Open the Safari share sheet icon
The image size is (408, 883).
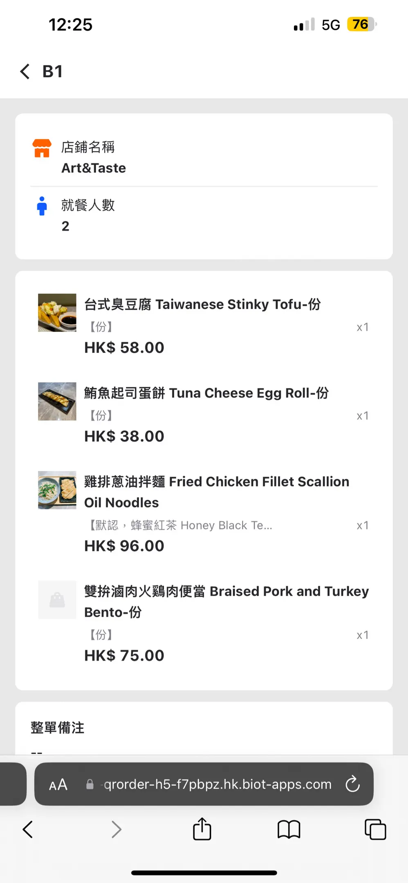[202, 829]
